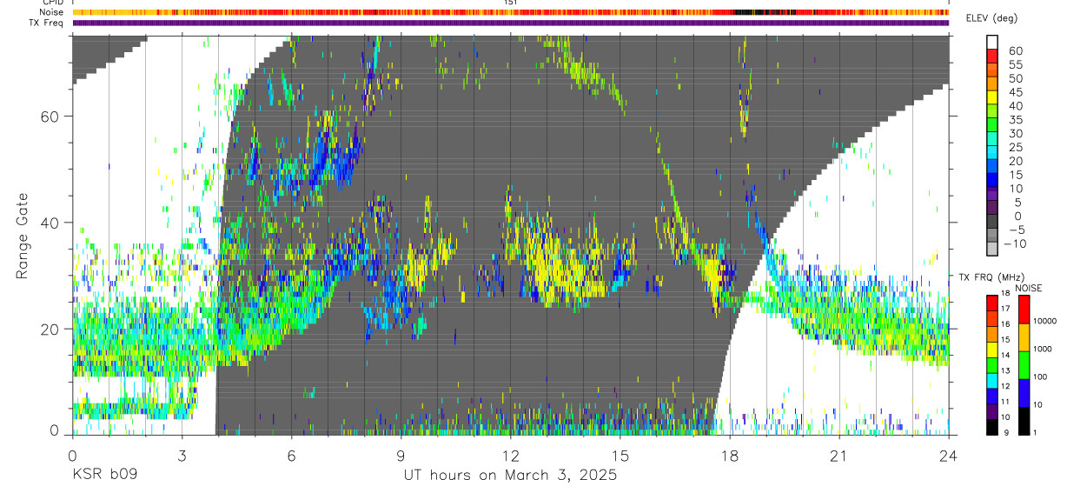Viewport: 1067px width, 493px height.
Task: Click the '100' label on NOISE colorbar
Action: [1040, 376]
